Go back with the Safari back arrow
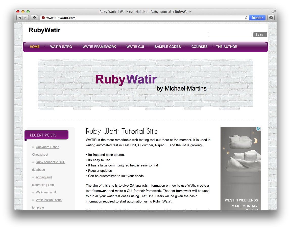 pyautogui.click(x=19, y=18)
